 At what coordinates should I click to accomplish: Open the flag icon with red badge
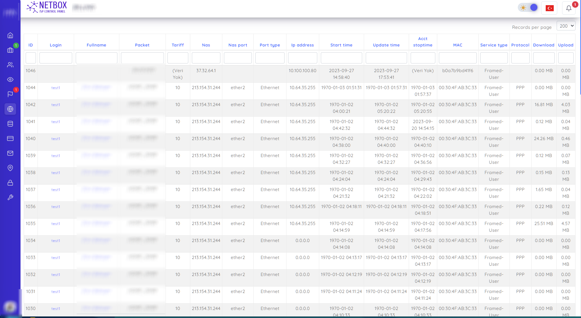(x=10, y=94)
